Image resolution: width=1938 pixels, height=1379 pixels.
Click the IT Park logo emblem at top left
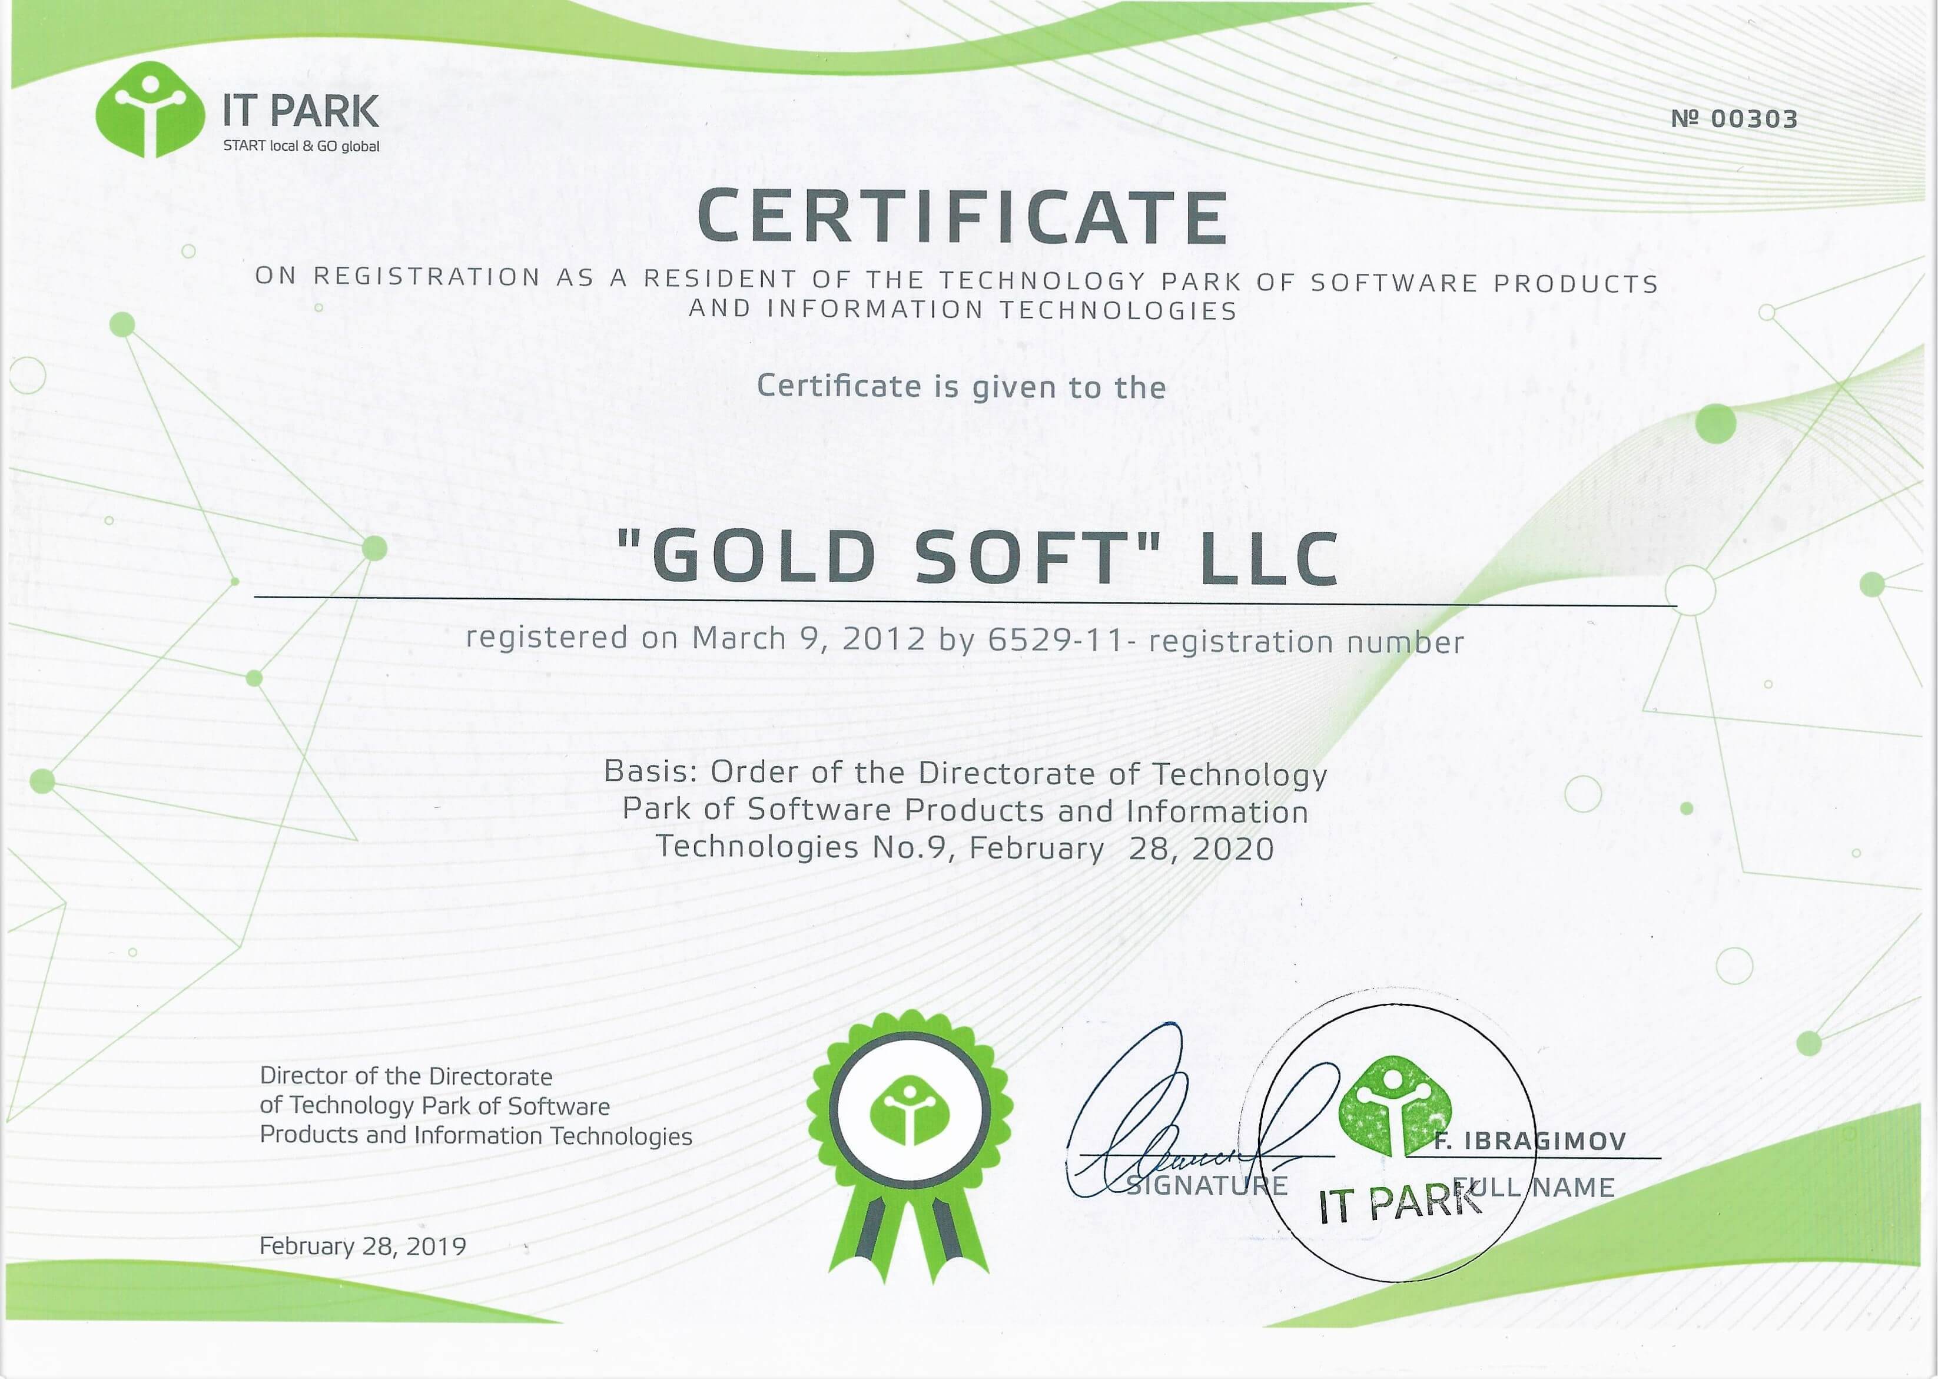tap(150, 110)
